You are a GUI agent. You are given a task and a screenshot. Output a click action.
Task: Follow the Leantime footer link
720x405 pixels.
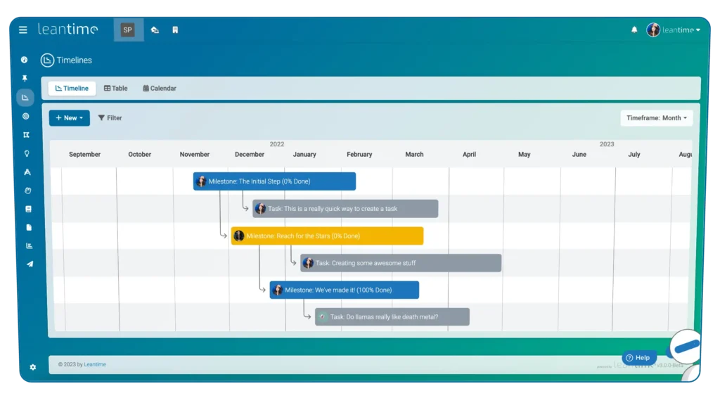click(x=95, y=365)
